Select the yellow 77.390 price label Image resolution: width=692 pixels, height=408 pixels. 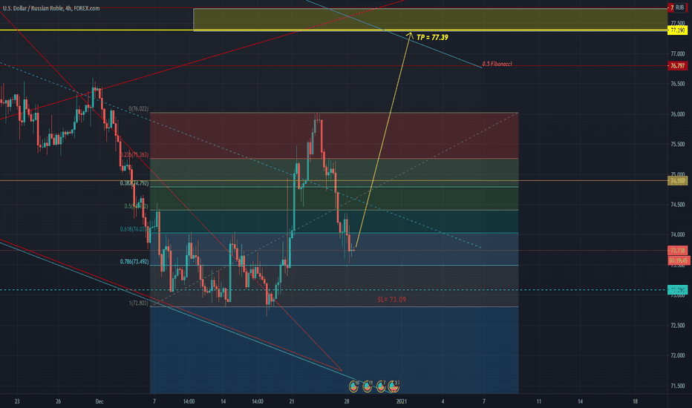677,30
